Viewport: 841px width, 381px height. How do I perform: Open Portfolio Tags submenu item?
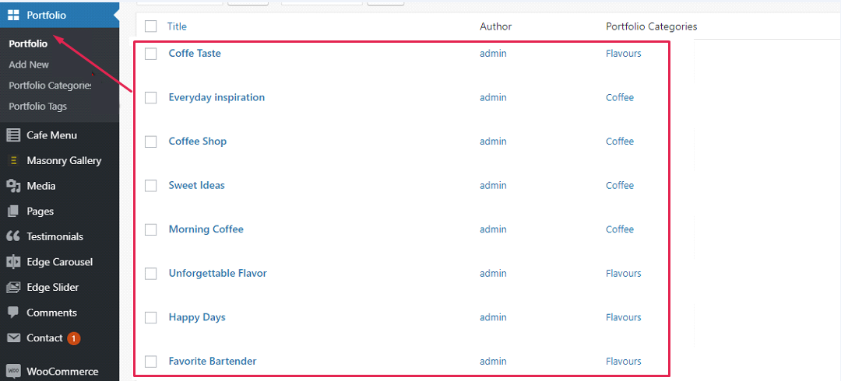click(37, 107)
